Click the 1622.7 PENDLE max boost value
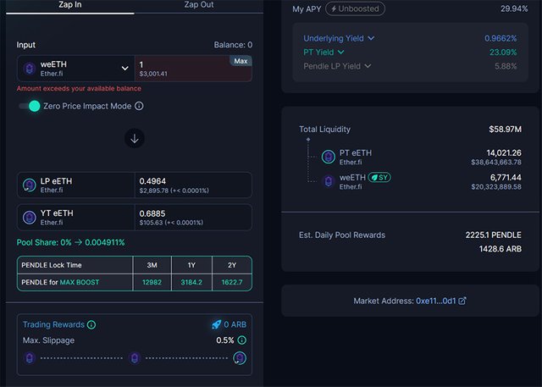Image resolution: width=542 pixels, height=387 pixels. point(232,282)
